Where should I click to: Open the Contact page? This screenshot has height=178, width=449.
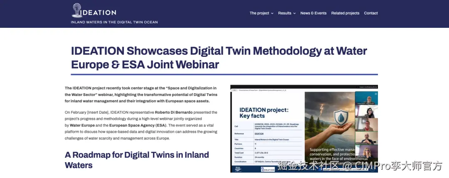point(371,13)
